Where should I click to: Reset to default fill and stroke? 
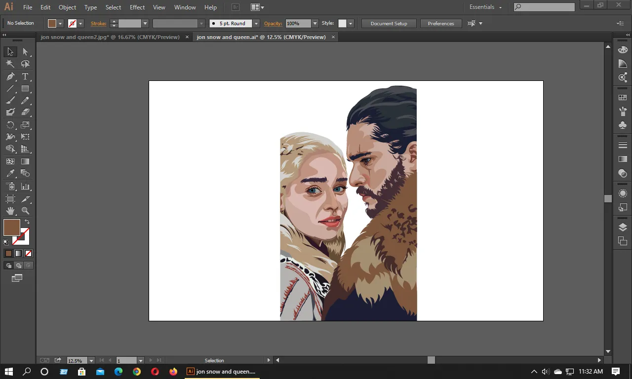click(6, 242)
